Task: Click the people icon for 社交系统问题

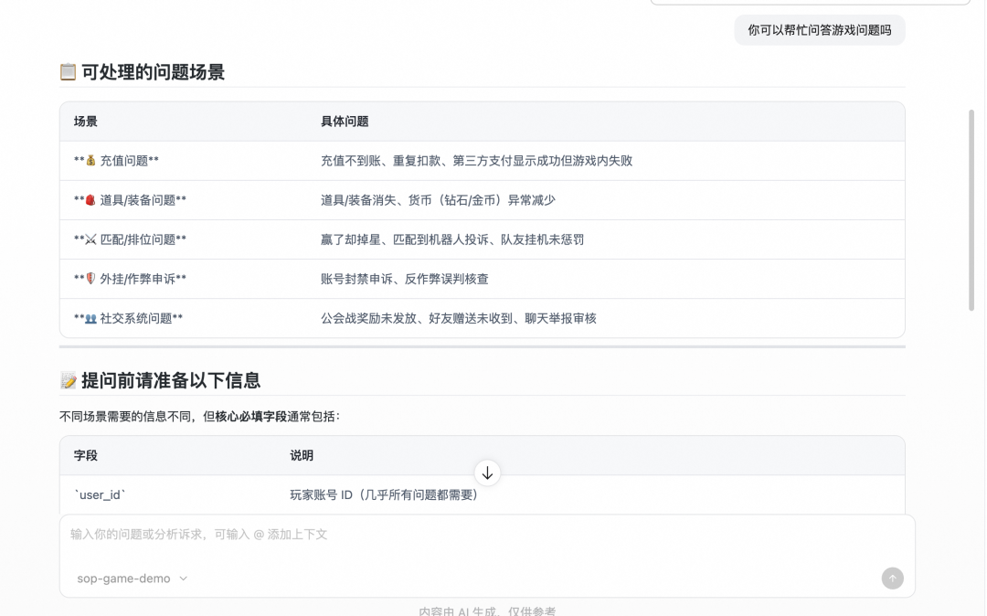Action: pos(90,318)
